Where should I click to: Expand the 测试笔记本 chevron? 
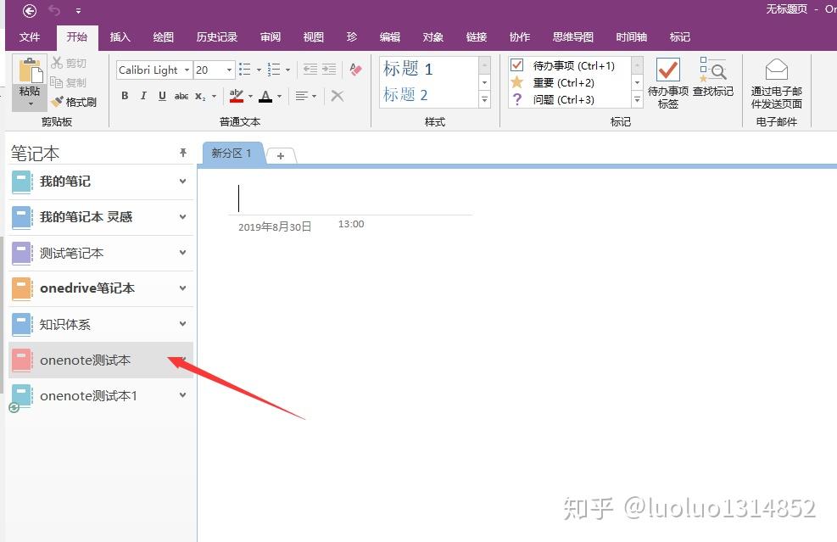(183, 253)
